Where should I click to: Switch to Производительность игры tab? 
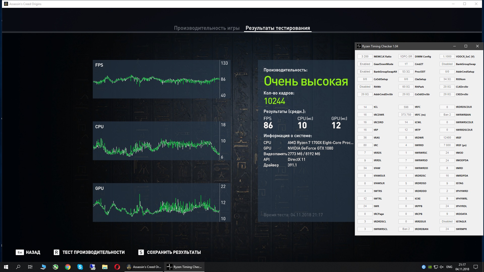(206, 28)
